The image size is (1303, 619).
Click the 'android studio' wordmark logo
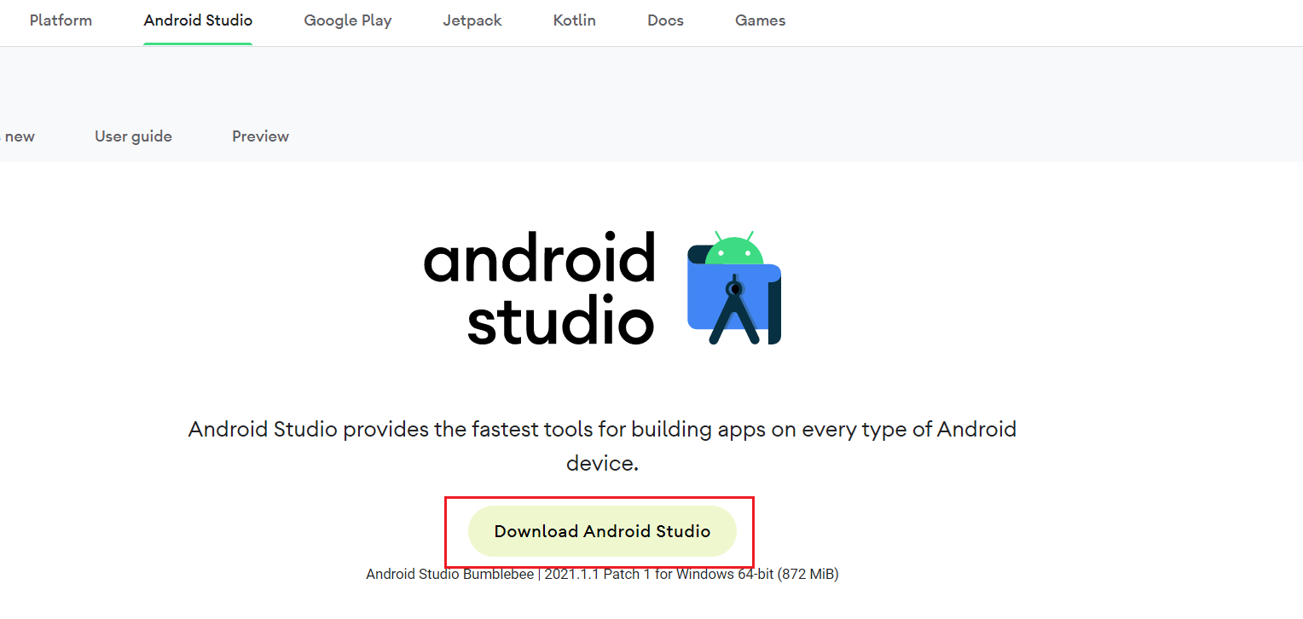540,287
